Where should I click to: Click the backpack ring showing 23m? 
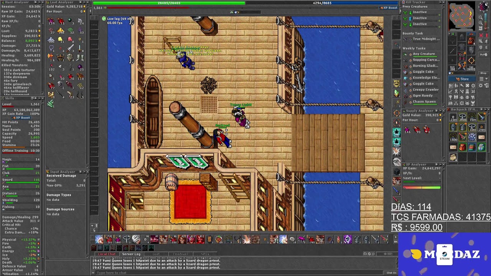(x=453, y=118)
